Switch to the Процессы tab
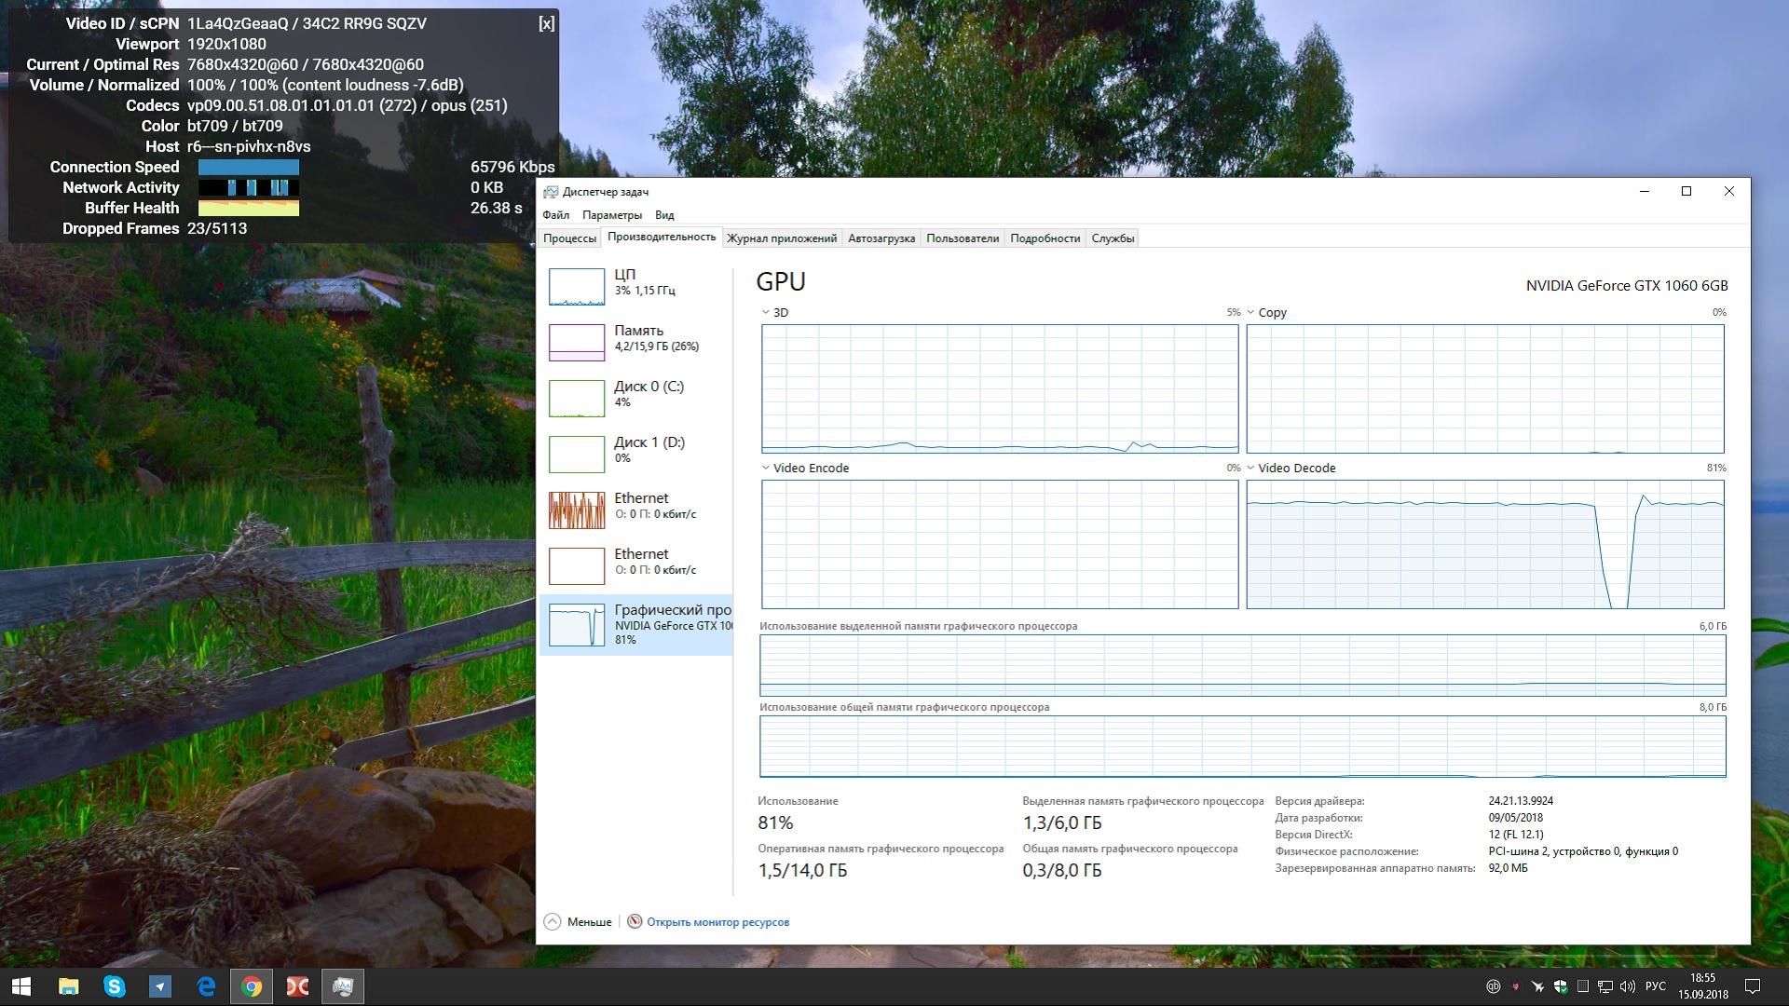The height and width of the screenshot is (1006, 1789). tap(569, 238)
